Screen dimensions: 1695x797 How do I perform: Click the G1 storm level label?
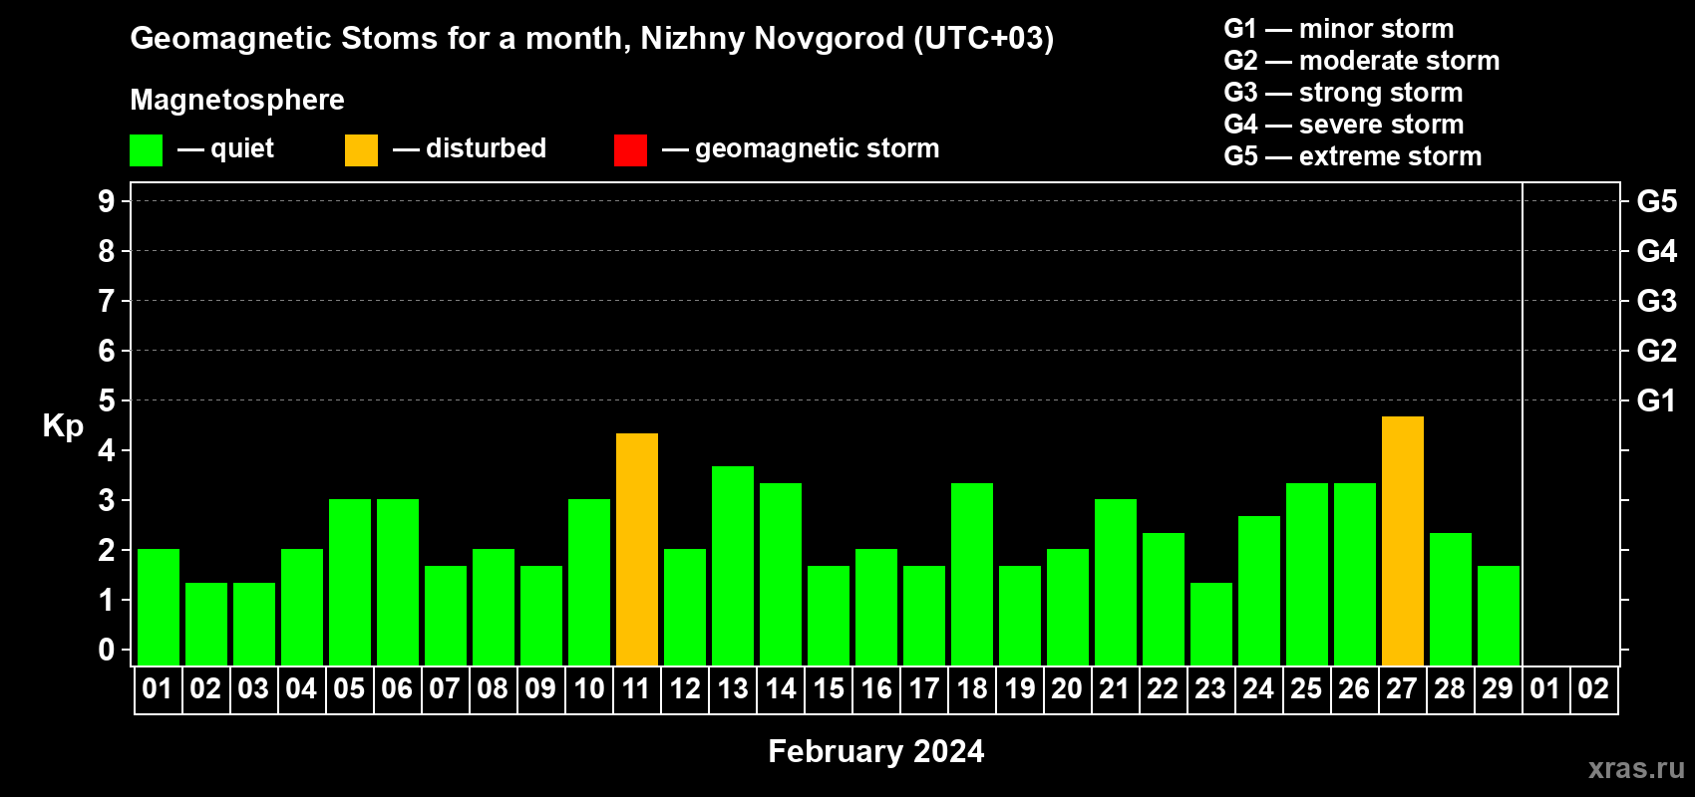(x=1657, y=400)
